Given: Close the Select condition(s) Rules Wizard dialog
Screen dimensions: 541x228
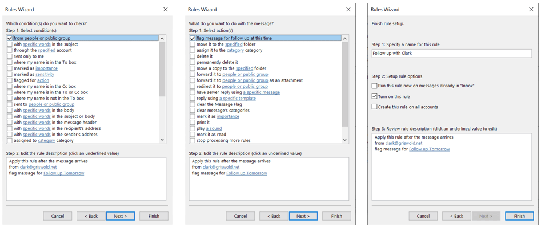Looking at the screenshot, I should click(x=166, y=10).
